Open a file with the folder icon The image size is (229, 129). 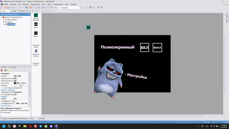(5, 7)
